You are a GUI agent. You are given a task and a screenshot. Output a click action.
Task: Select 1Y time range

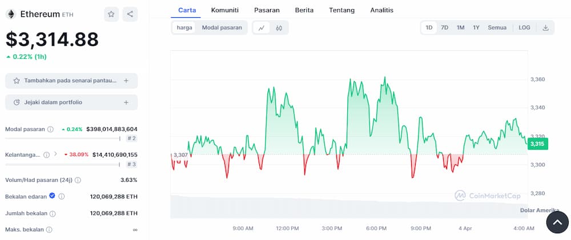(x=476, y=27)
